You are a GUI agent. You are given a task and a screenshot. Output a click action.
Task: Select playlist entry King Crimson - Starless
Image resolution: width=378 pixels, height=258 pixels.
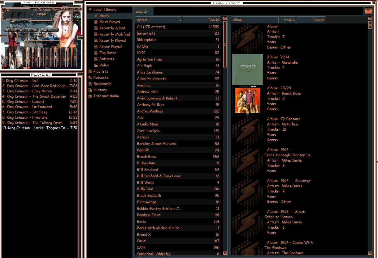click(x=40, y=112)
